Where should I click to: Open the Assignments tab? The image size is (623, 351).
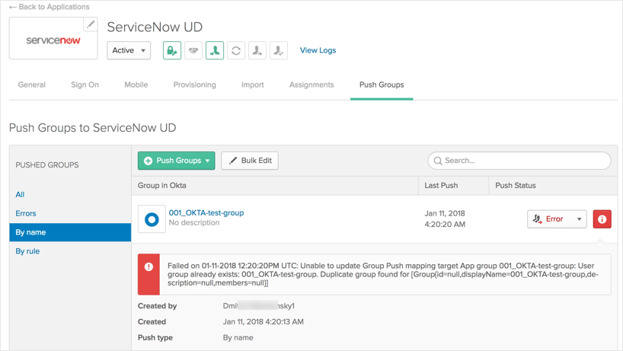[x=311, y=85]
